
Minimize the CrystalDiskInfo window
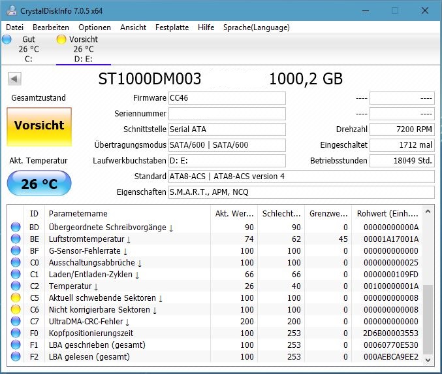[366, 11]
